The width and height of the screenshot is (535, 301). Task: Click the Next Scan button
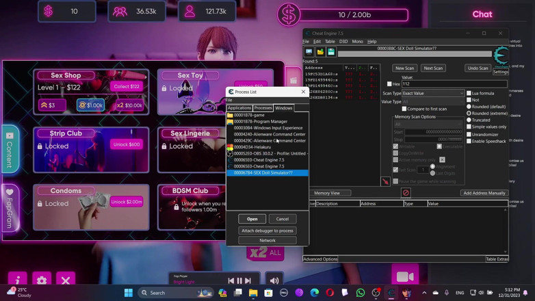pyautogui.click(x=433, y=68)
